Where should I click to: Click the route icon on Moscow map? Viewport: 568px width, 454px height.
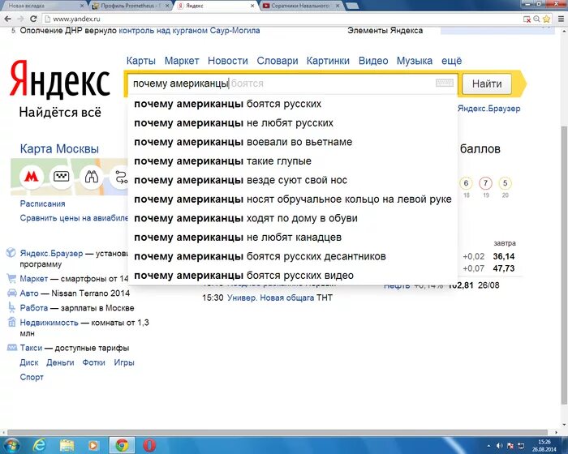(121, 177)
